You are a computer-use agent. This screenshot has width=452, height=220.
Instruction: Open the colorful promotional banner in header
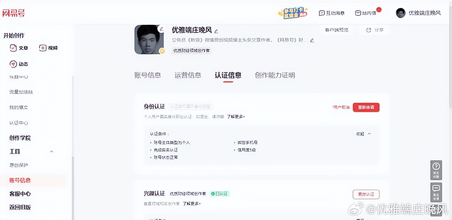pyautogui.click(x=292, y=13)
